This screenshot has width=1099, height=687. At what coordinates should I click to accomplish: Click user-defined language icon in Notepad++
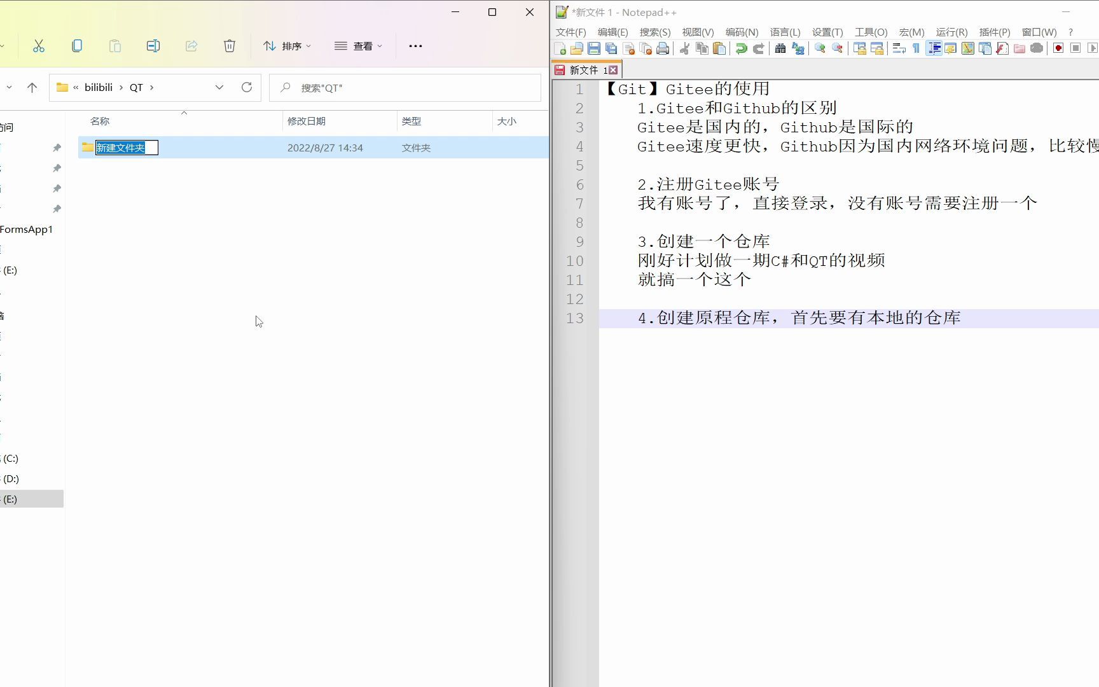click(951, 49)
